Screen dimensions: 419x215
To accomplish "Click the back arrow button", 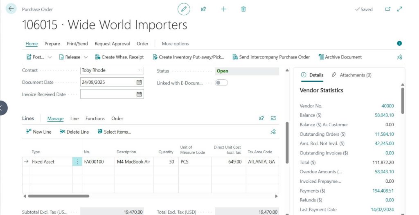I will click(x=11, y=9).
